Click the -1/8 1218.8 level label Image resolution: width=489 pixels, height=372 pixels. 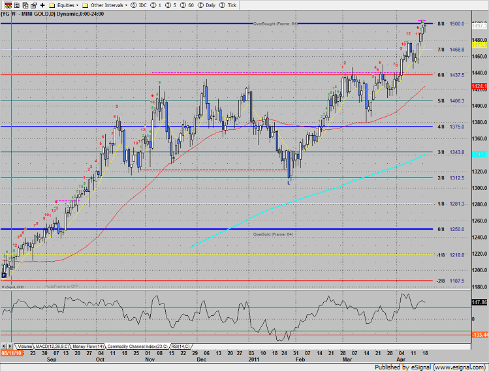tap(450, 255)
